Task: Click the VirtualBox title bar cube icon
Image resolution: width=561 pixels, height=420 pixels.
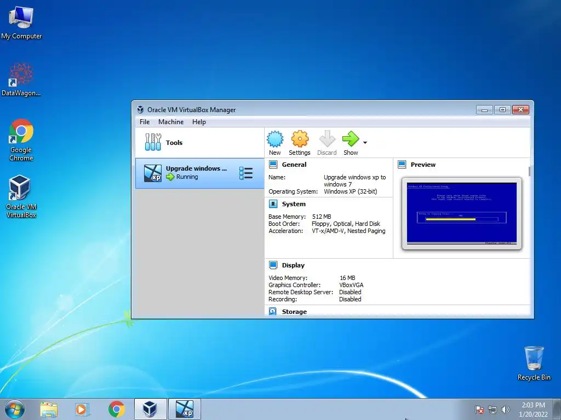Action: [x=141, y=109]
